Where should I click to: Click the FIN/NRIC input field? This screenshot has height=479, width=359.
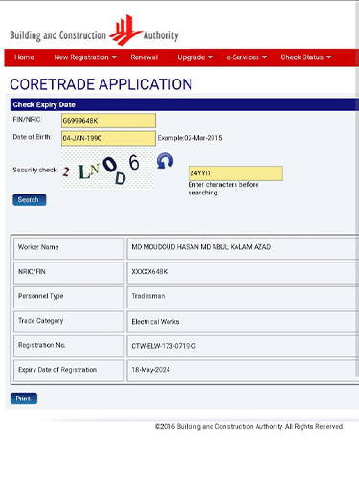point(108,121)
